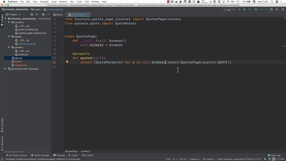The width and height of the screenshot is (286, 161).
Task: Collapse the browser_automation root folder
Action: (x=5, y=19)
